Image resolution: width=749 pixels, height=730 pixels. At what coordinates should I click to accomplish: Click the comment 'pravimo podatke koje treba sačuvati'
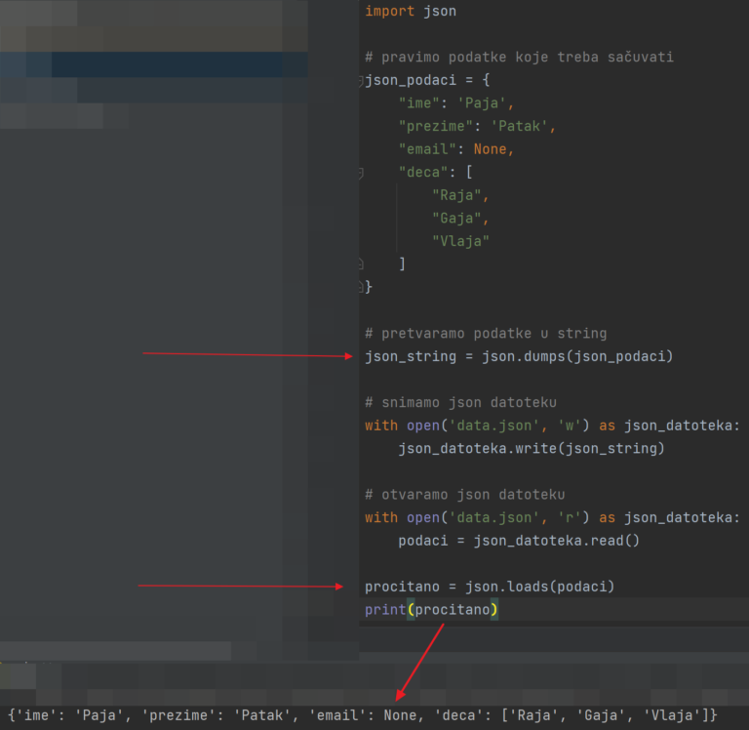point(519,58)
